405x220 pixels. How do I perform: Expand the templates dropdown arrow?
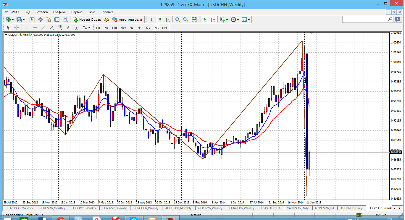tap(249, 20)
